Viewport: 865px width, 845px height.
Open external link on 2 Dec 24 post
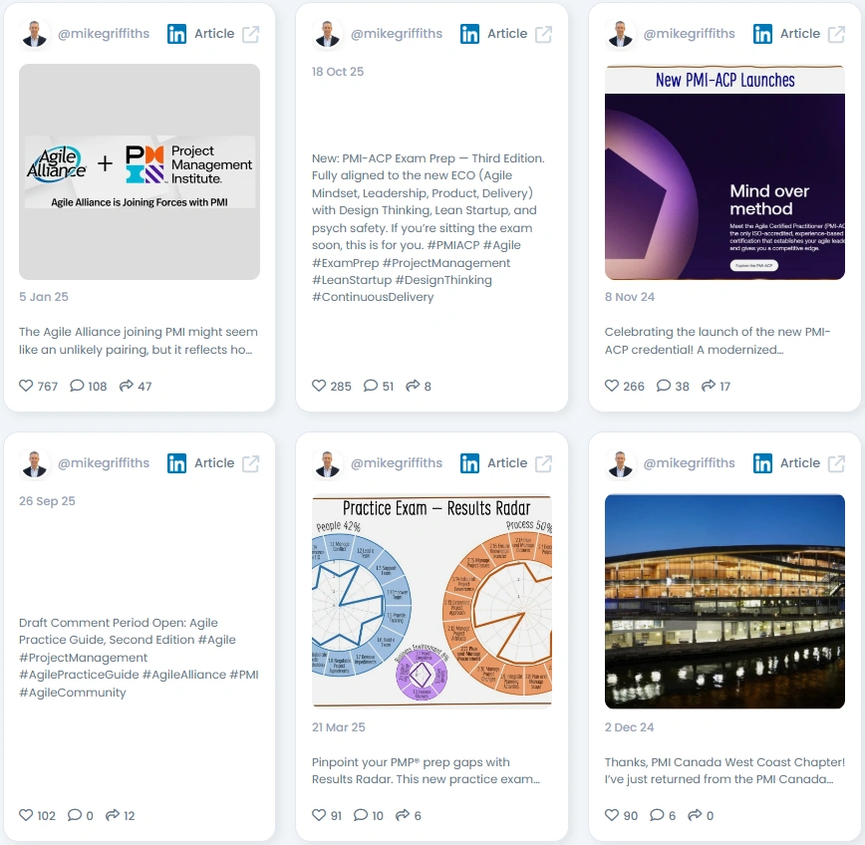click(x=836, y=464)
